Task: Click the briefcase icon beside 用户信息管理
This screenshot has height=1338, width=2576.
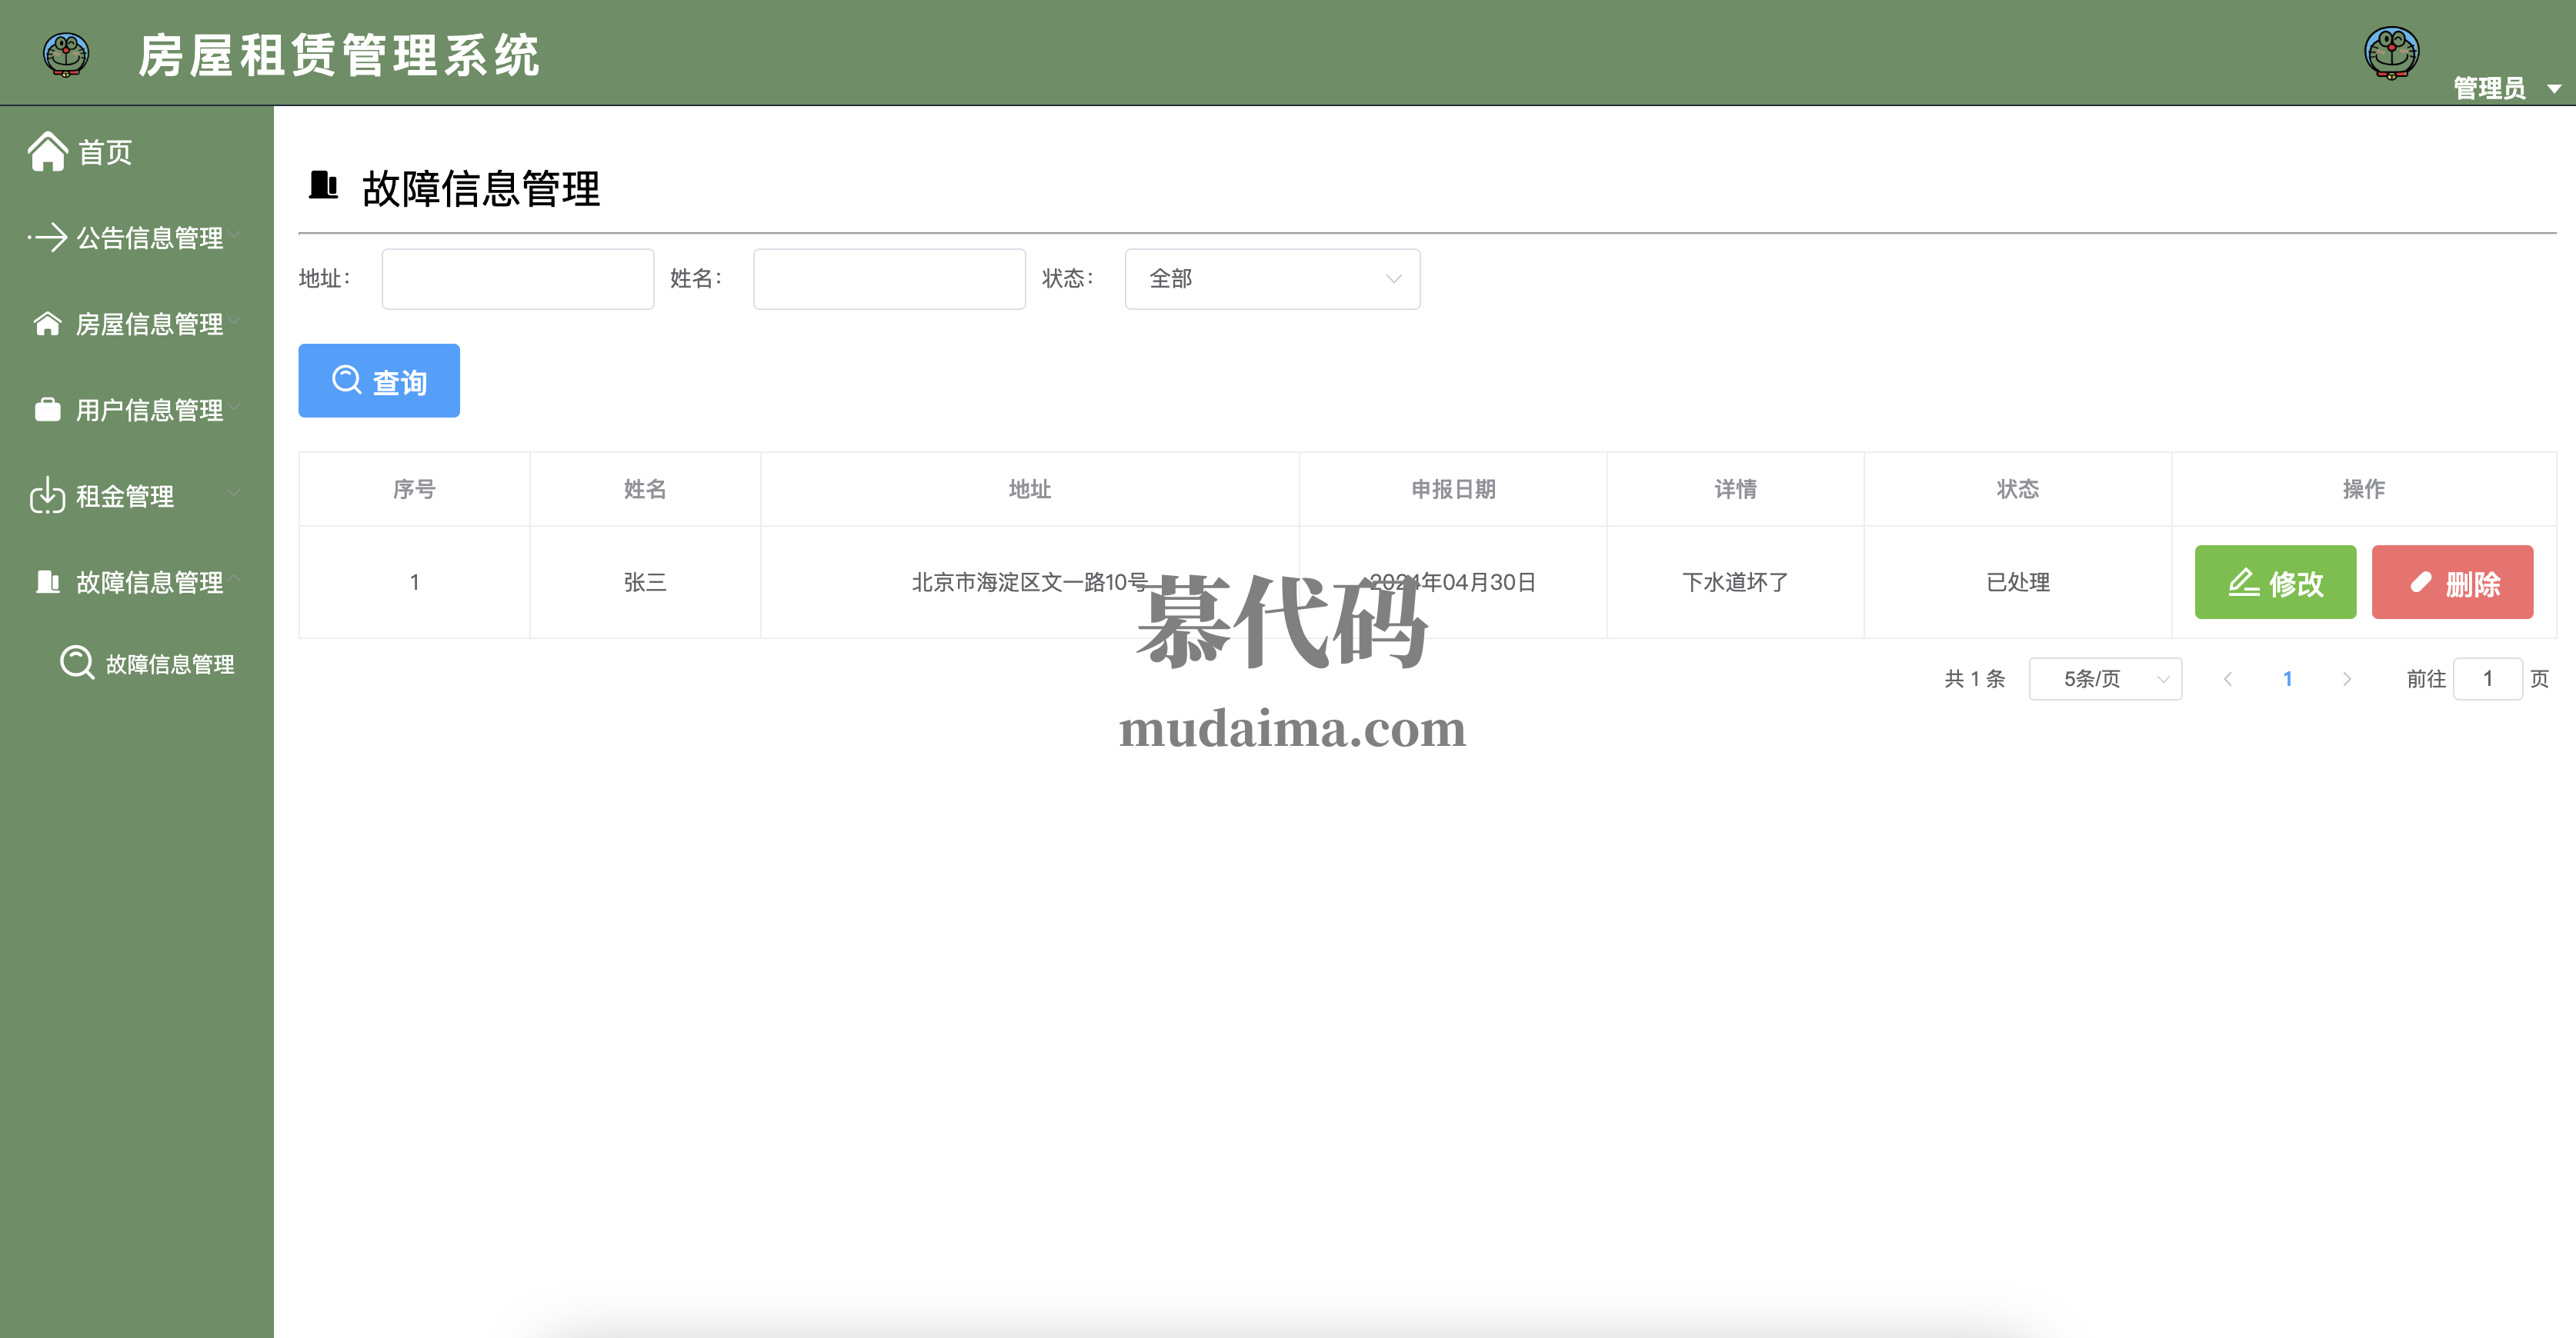Action: click(x=47, y=410)
